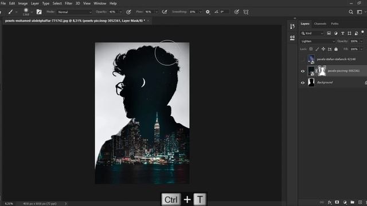Image resolution: width=367 pixels, height=206 pixels.
Task: Click the brush Opacity value field 45%
Action: click(x=113, y=12)
